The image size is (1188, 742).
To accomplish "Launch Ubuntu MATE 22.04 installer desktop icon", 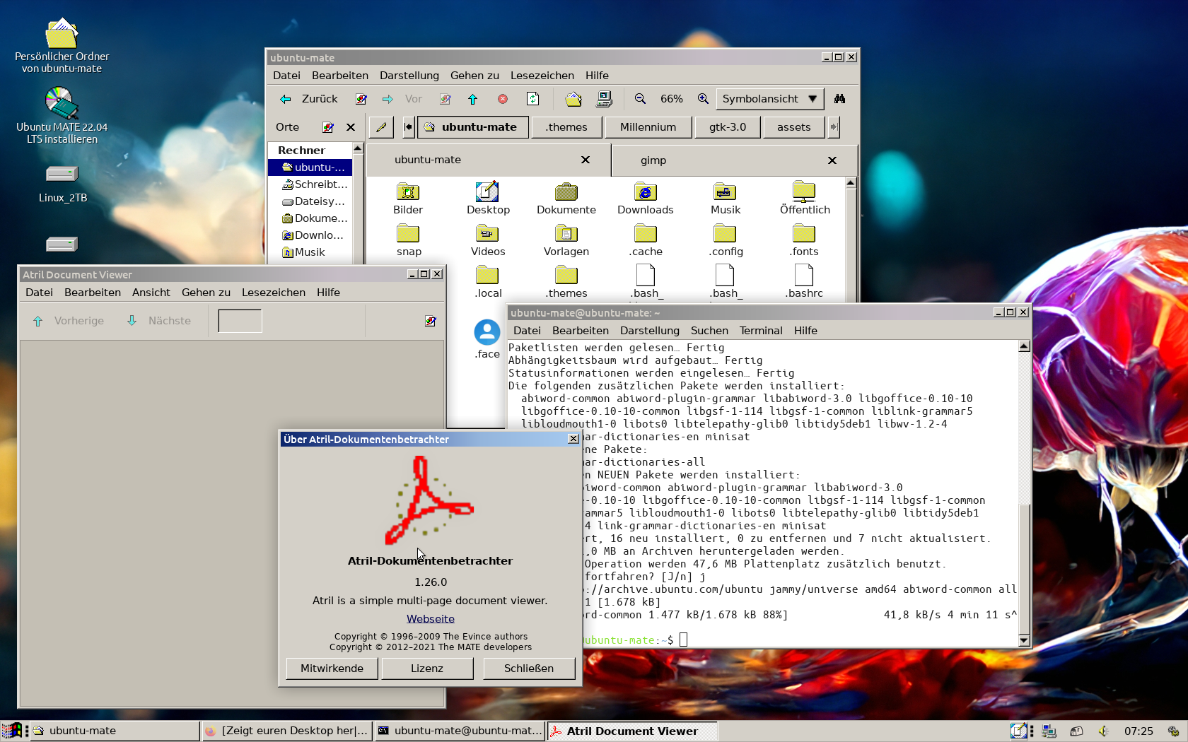I will 62,104.
